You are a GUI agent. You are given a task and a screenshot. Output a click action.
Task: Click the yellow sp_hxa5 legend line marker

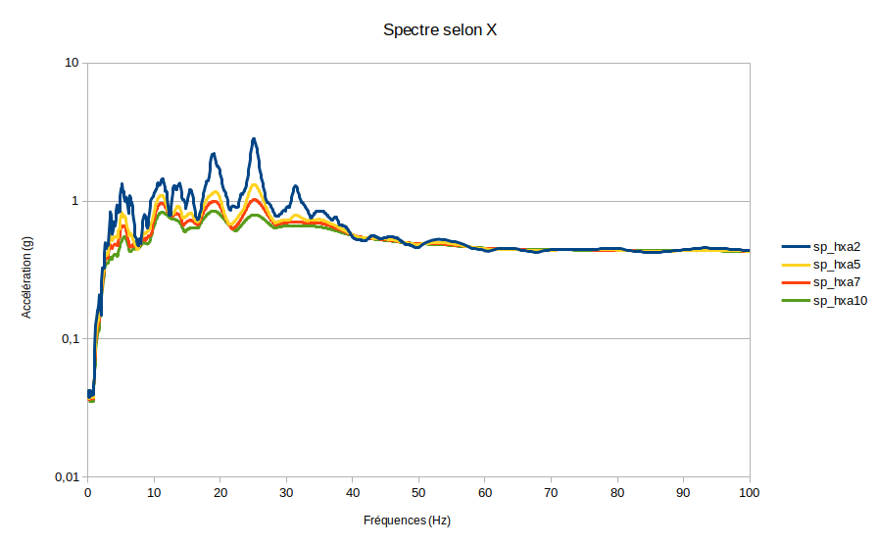795,265
